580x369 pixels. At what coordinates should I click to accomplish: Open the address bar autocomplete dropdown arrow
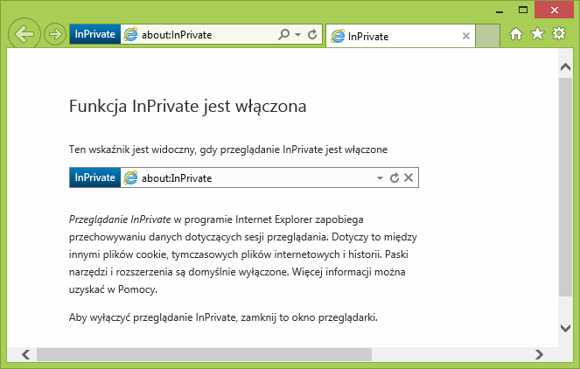click(x=297, y=35)
